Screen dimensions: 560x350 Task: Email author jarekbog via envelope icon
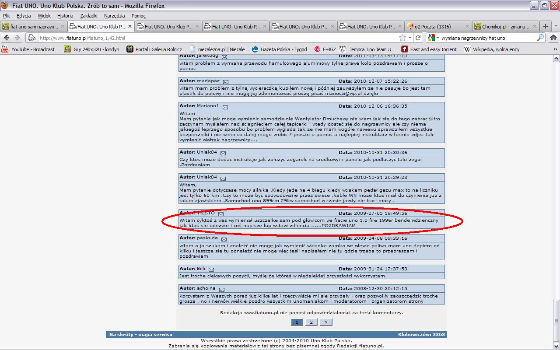tap(224, 57)
